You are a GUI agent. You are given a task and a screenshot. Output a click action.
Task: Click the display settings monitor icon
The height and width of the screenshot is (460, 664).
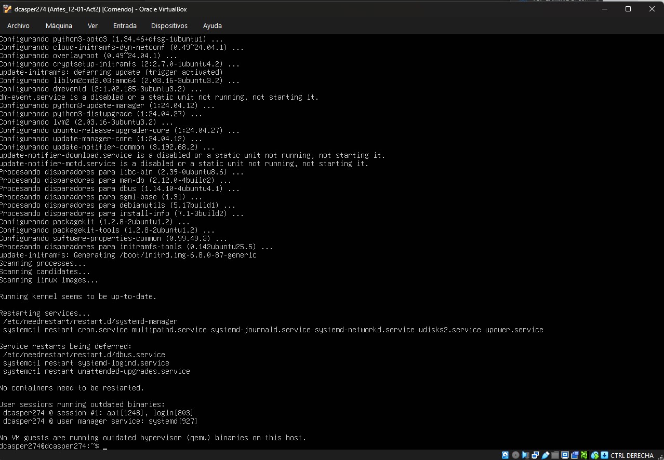[565, 455]
